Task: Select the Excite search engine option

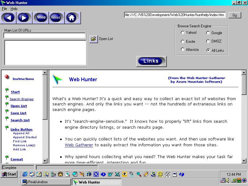Action: click(183, 42)
